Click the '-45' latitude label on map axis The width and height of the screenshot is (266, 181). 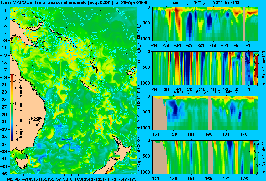pos(3,174)
